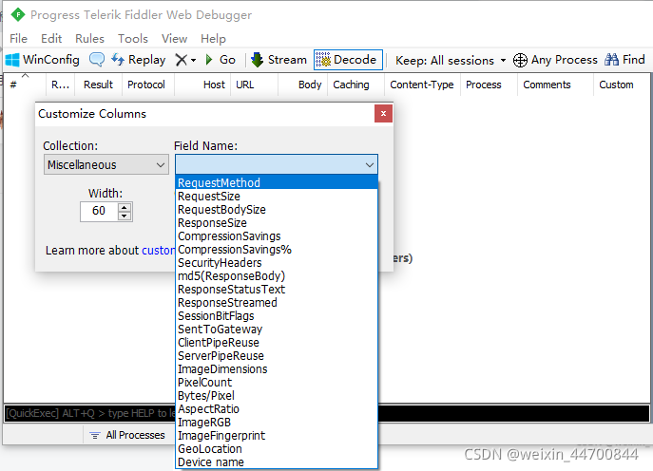
Task: Toggle Stream mode in the toolbar
Action: pos(278,60)
